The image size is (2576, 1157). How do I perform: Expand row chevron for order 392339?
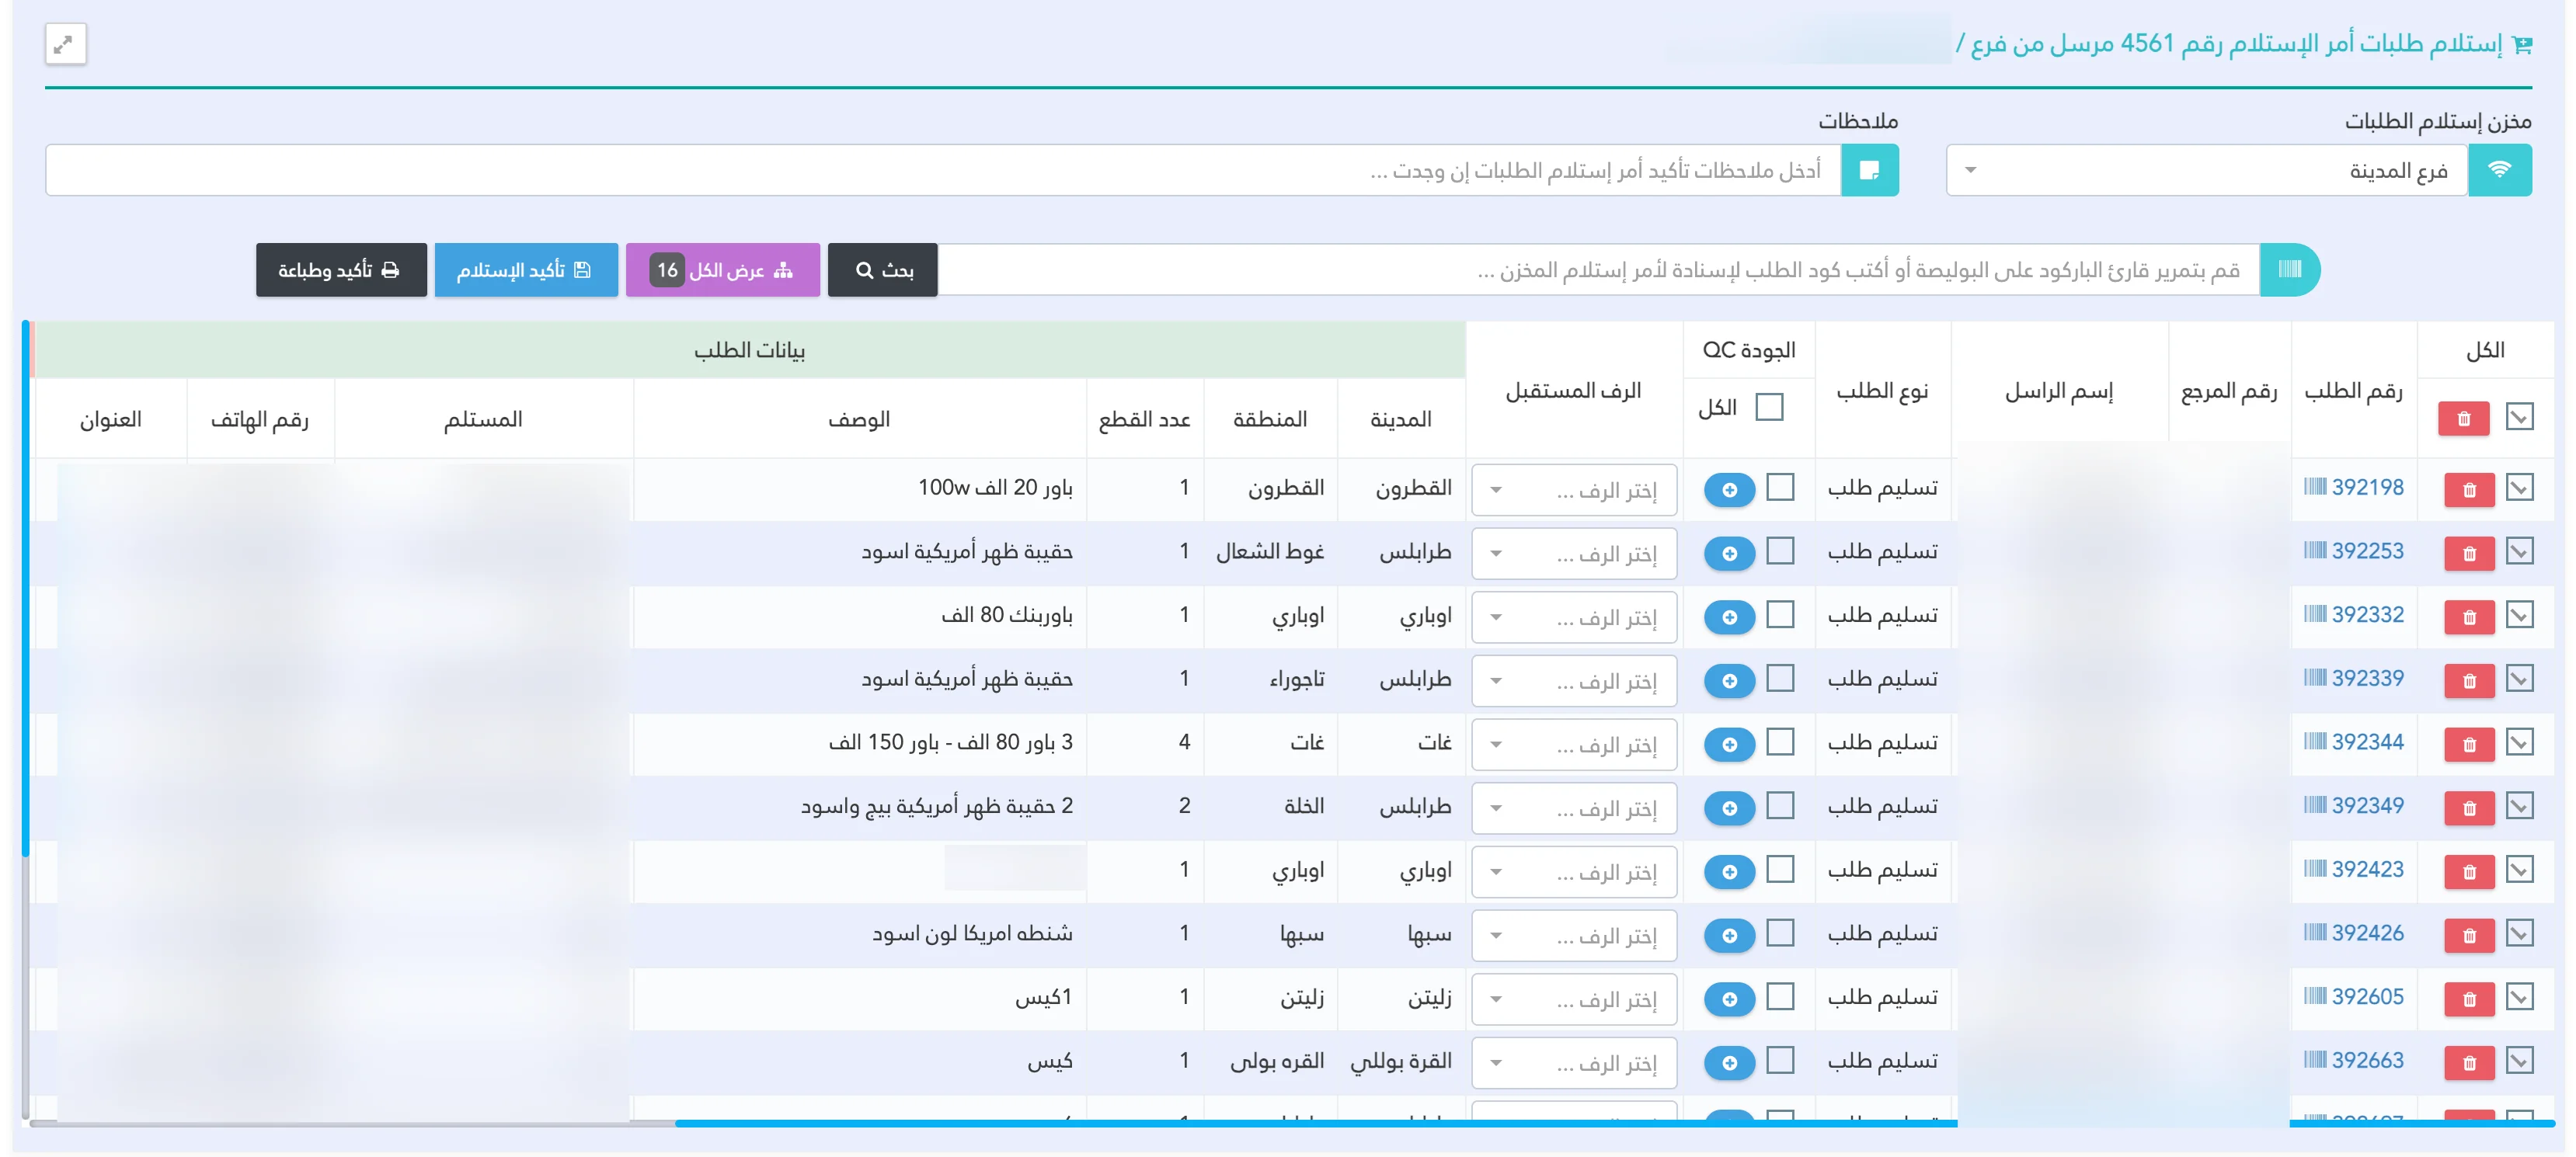pyautogui.click(x=2519, y=678)
